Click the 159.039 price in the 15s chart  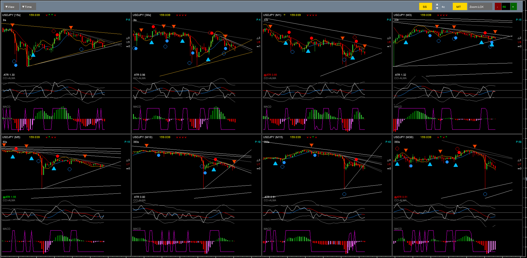point(34,15)
